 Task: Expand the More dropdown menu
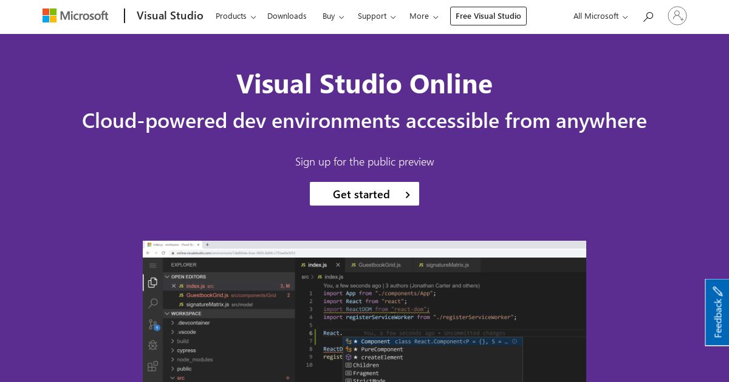424,16
